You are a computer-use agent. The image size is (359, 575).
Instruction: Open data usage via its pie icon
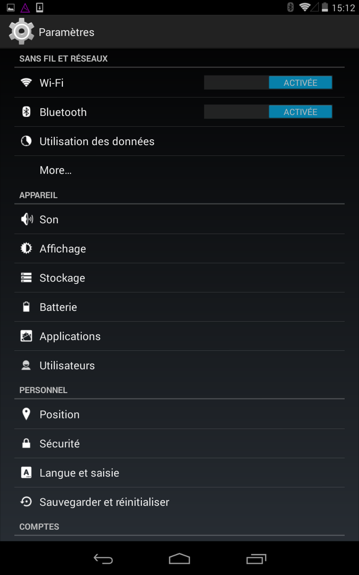[26, 141]
